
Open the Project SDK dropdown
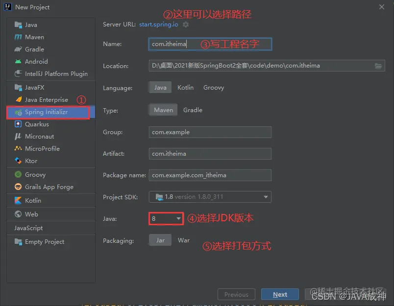(x=210, y=197)
